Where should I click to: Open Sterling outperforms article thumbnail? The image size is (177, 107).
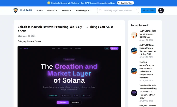pos(134,71)
